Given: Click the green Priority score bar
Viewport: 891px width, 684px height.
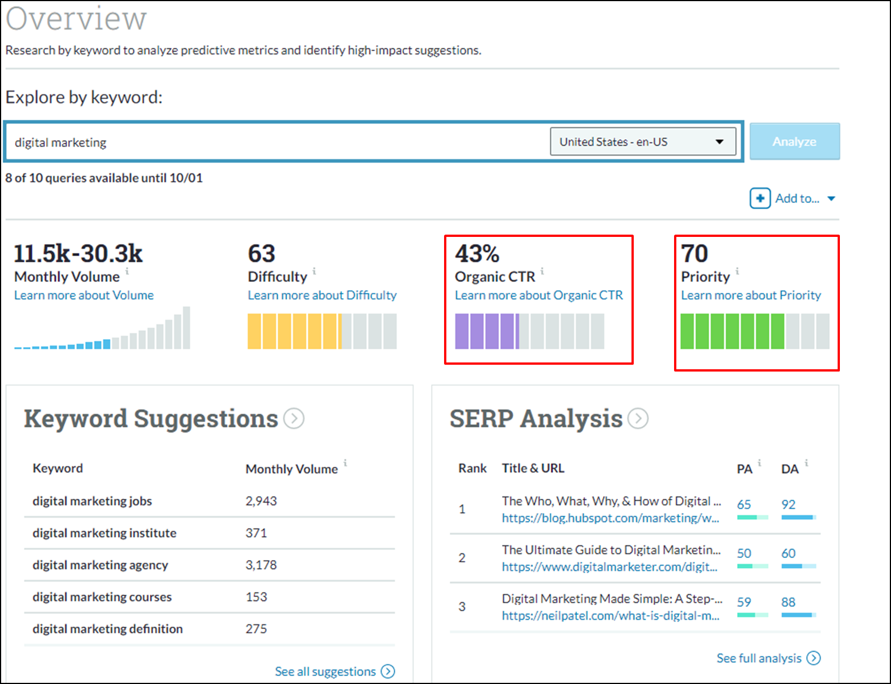Looking at the screenshot, I should (x=755, y=331).
